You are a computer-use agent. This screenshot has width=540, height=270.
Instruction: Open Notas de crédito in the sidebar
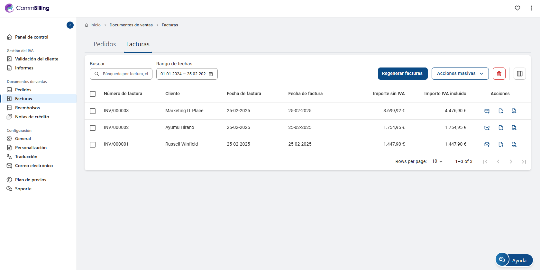pos(32,117)
